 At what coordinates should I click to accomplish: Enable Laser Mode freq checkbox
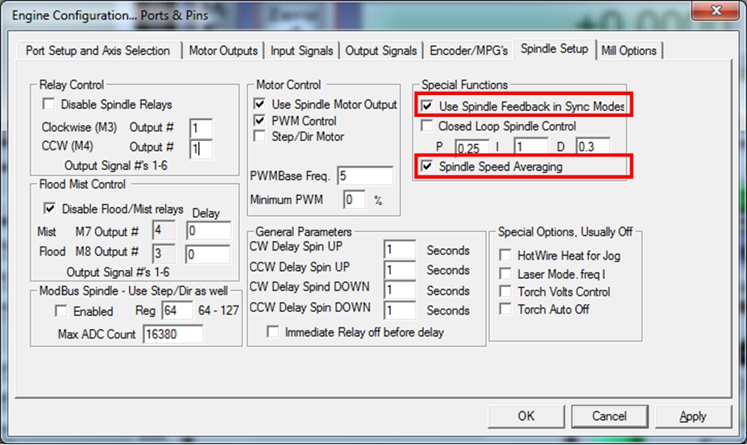[x=504, y=274]
